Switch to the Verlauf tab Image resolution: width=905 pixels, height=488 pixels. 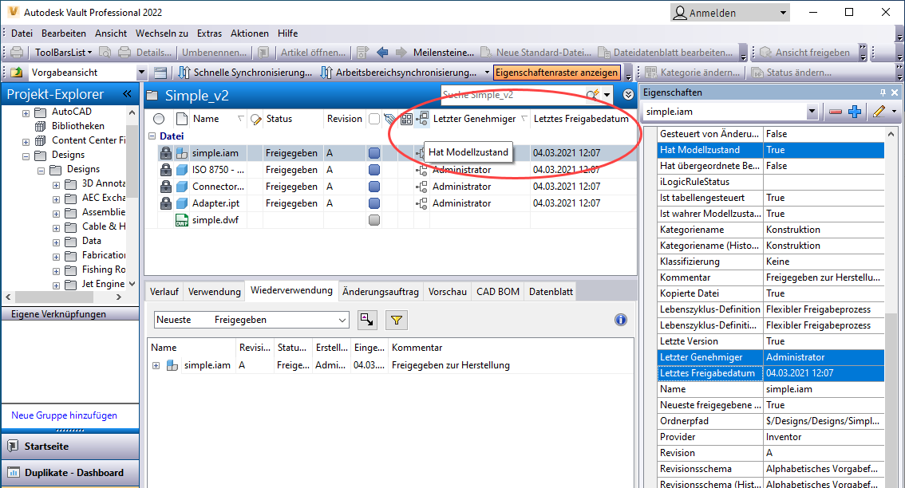164,292
